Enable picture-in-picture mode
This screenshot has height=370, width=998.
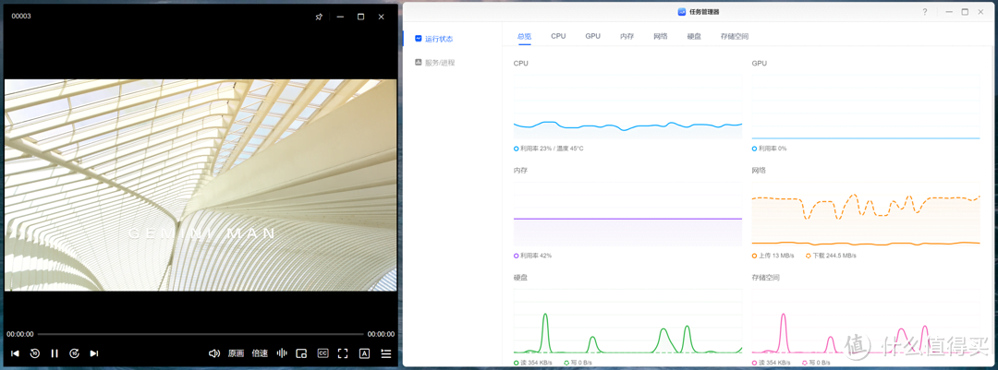click(x=301, y=353)
